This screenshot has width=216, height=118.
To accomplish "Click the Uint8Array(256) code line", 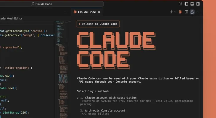I will pos(14,113).
